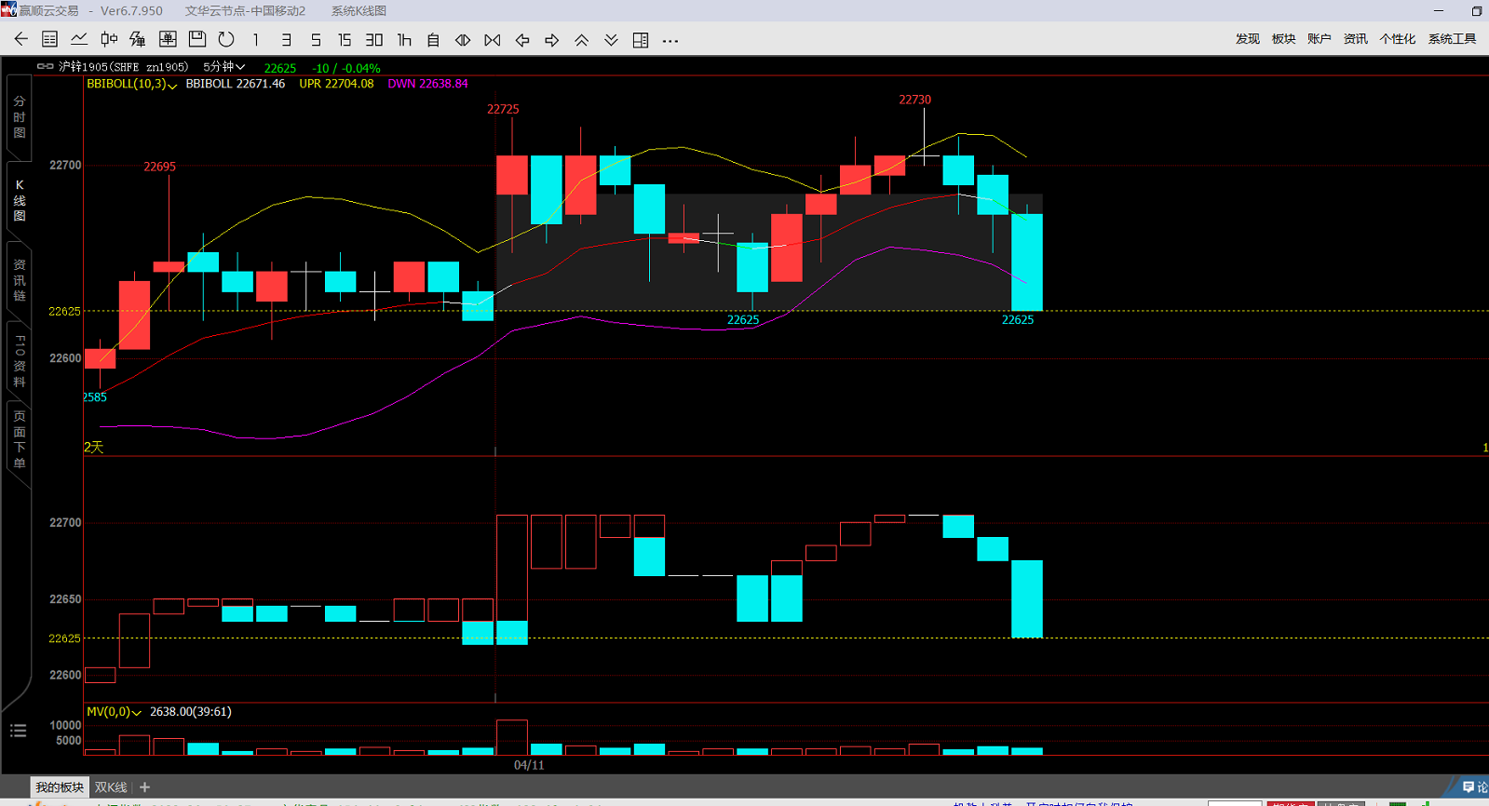Click the split panel layout icon
Screen dimensions: 1489x806
click(641, 40)
